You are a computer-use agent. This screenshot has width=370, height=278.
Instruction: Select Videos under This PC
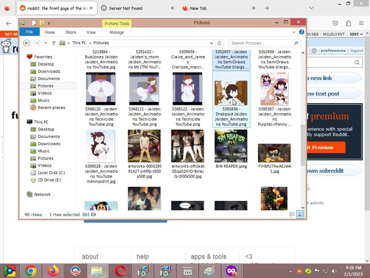pyautogui.click(x=41, y=165)
